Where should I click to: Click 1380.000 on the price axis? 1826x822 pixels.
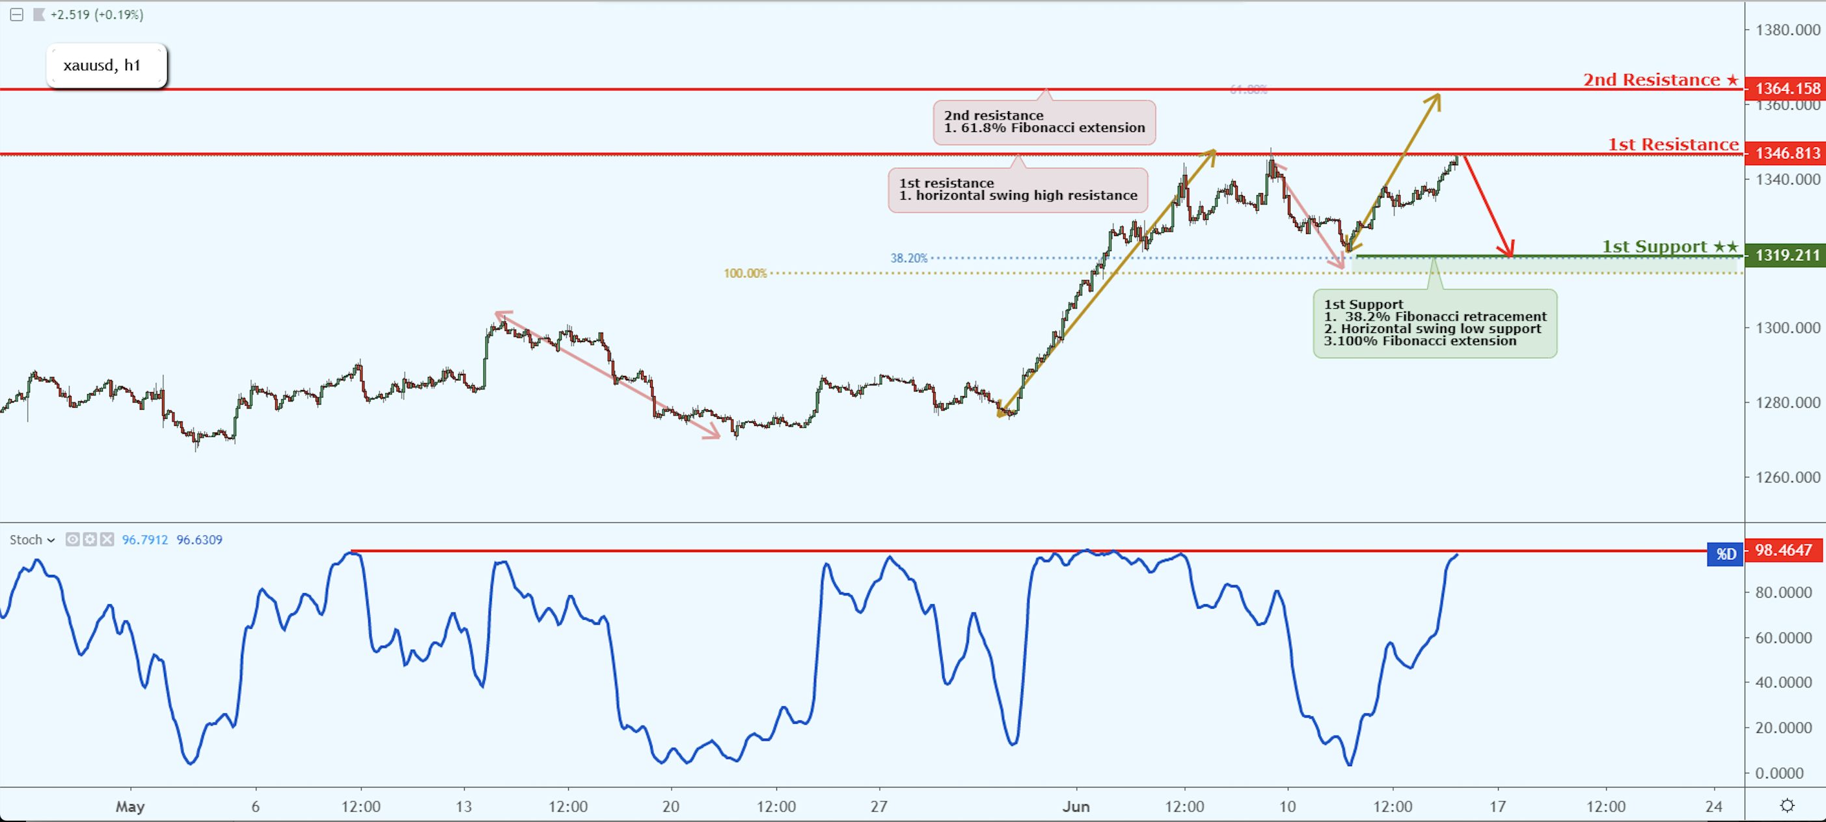(x=1788, y=30)
